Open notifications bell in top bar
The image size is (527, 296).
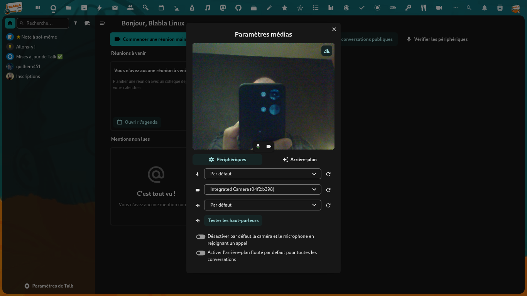[485, 8]
